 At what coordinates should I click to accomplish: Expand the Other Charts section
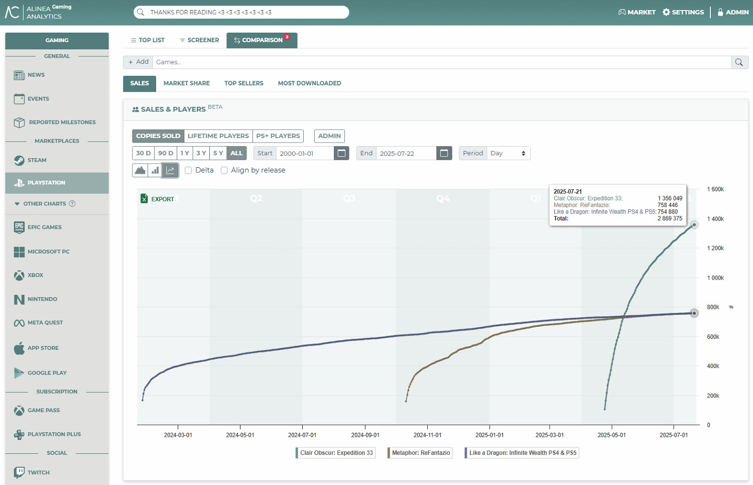point(17,204)
